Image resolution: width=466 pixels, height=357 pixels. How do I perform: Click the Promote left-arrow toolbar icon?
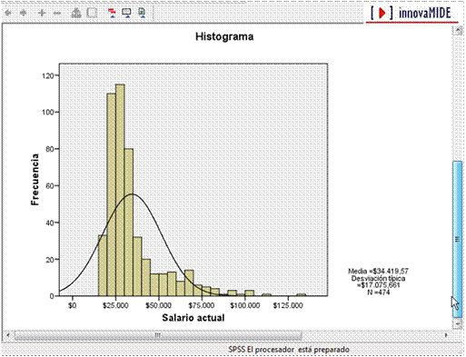click(8, 13)
